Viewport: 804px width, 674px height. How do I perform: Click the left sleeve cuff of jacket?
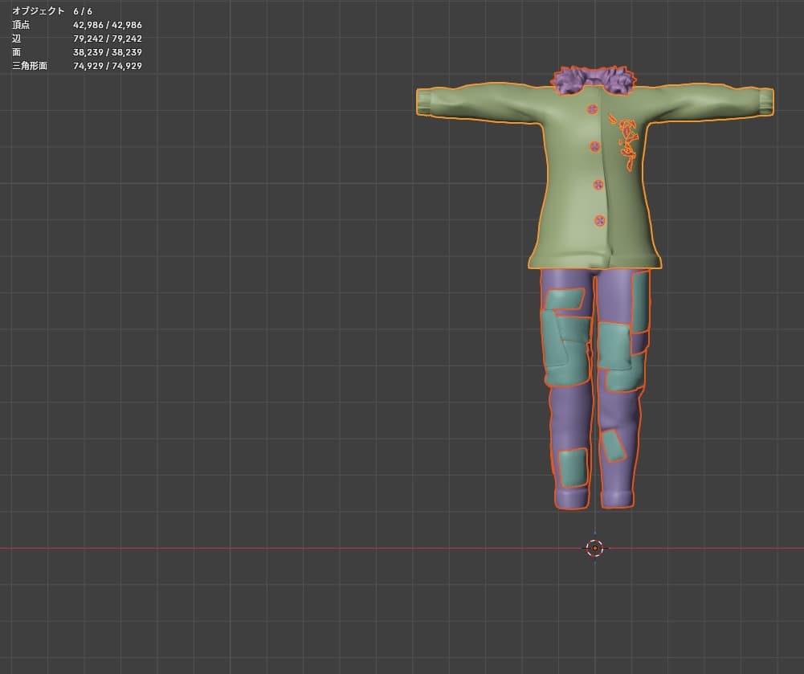[x=424, y=101]
